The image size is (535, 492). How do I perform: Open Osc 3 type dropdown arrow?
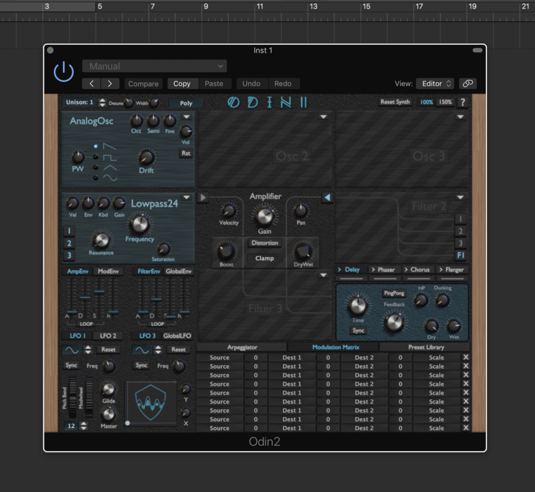460,117
